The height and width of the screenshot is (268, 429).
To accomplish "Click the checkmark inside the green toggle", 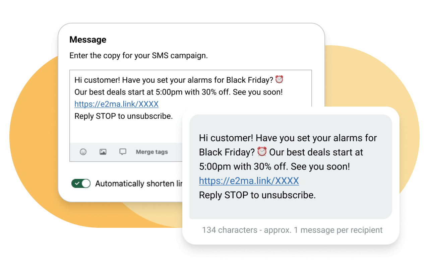I will tap(78, 184).
